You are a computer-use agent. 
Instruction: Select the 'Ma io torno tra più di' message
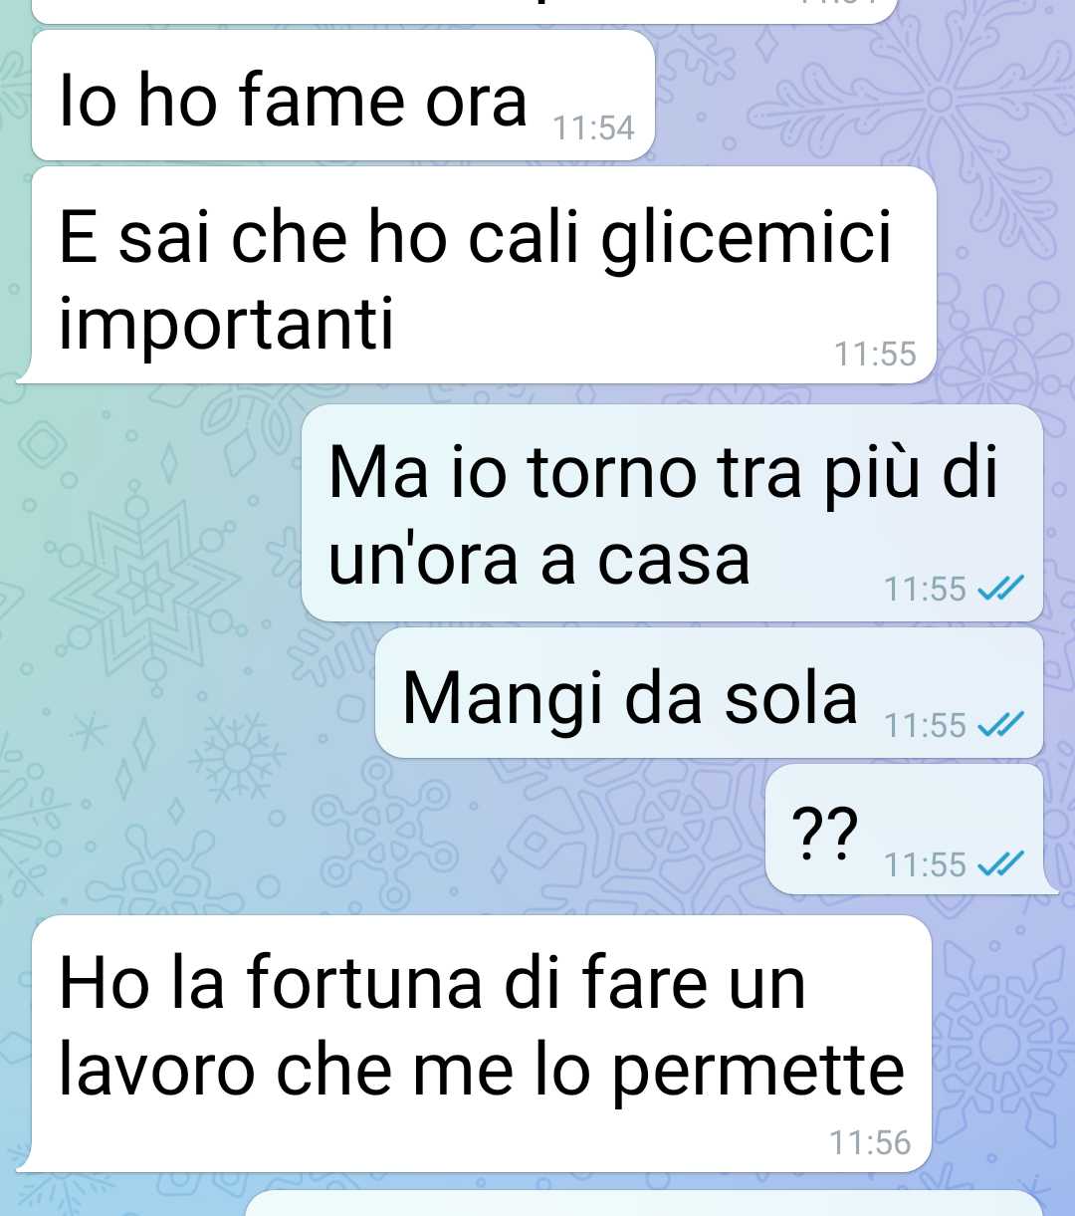coord(672,513)
